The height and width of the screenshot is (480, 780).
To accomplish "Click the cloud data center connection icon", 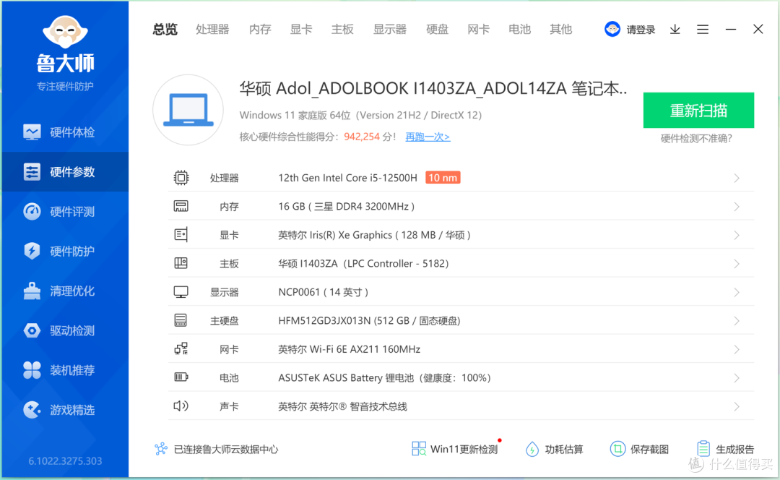I will [x=160, y=449].
